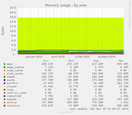The height and width of the screenshot is (115, 132).
Task: Click the vmalloc_used gray legend swatch
Action: [x=5, y=93]
